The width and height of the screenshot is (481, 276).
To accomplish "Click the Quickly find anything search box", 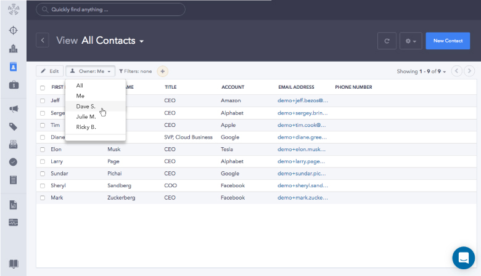I will (110, 9).
